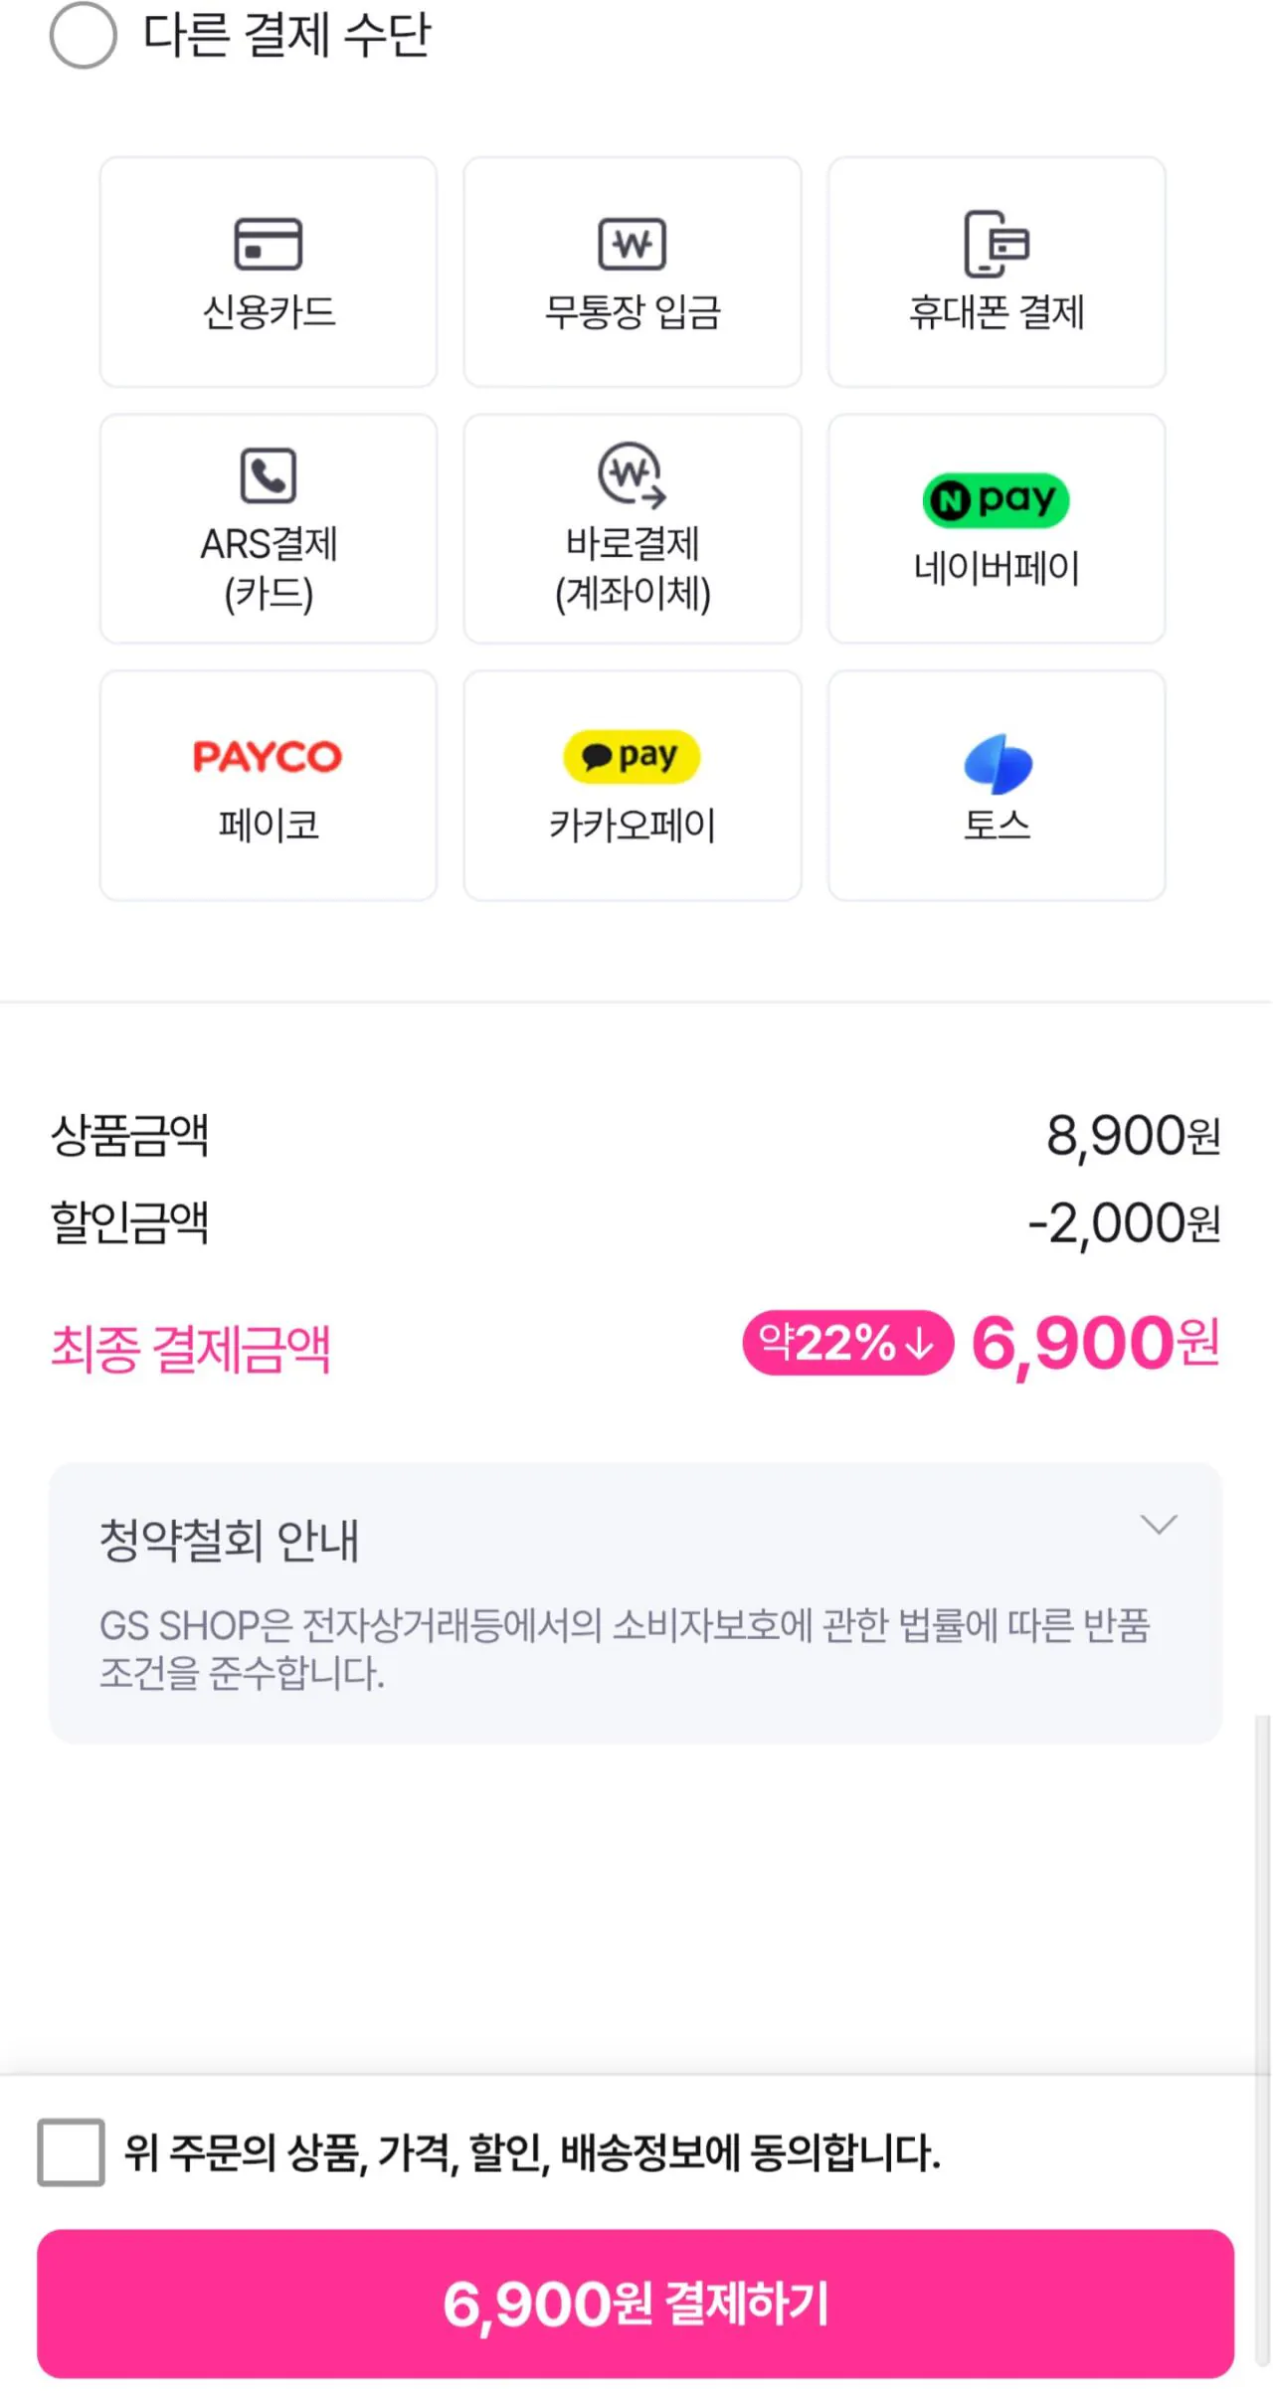
Task: Pick the Naver Pay logo
Action: tap(996, 499)
